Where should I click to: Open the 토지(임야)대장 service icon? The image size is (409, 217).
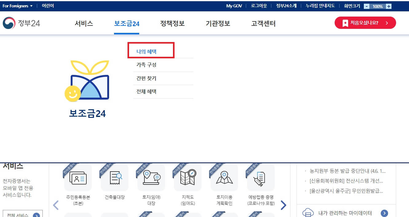[x=151, y=177]
